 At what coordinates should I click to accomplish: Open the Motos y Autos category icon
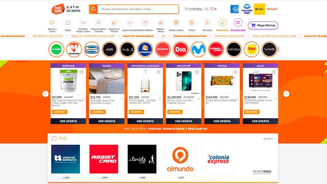(176, 22)
